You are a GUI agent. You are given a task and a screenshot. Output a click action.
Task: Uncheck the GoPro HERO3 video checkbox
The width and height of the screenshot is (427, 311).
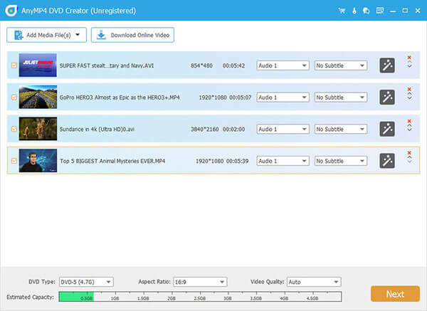[14, 97]
